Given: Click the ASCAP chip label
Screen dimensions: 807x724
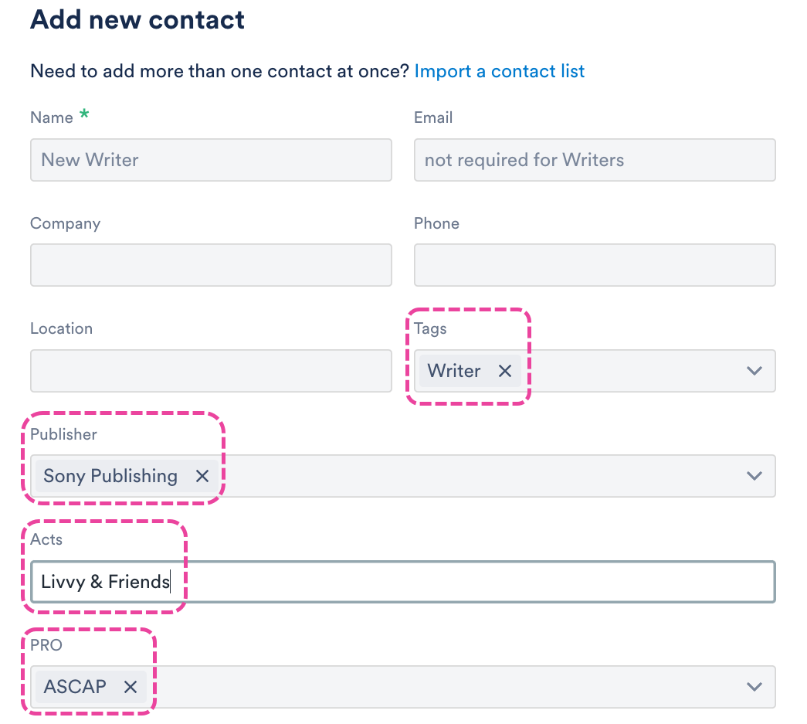Looking at the screenshot, I should click(75, 686).
